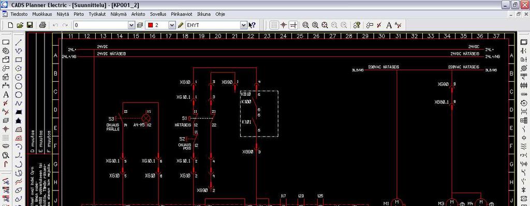Click the zoom in magnifier icon
The width and height of the screenshot is (530, 206).
[x=305, y=25]
